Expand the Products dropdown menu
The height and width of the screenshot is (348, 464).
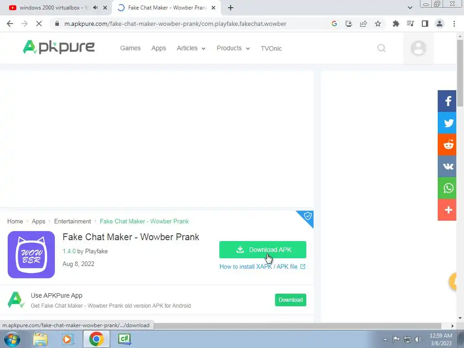coord(233,48)
